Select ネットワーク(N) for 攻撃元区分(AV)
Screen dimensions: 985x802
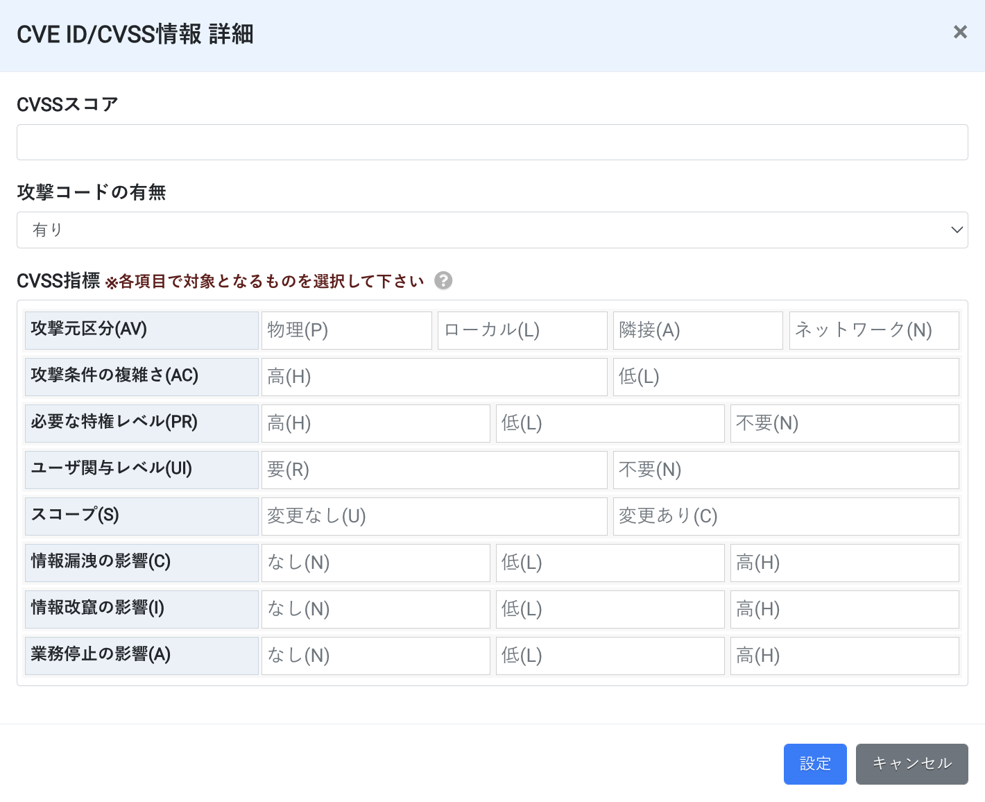874,330
